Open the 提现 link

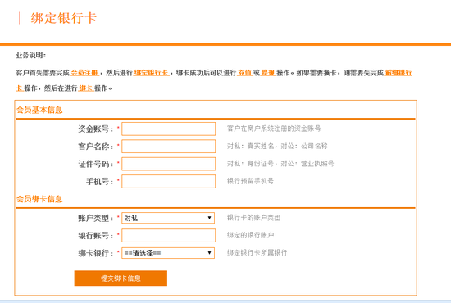point(268,73)
